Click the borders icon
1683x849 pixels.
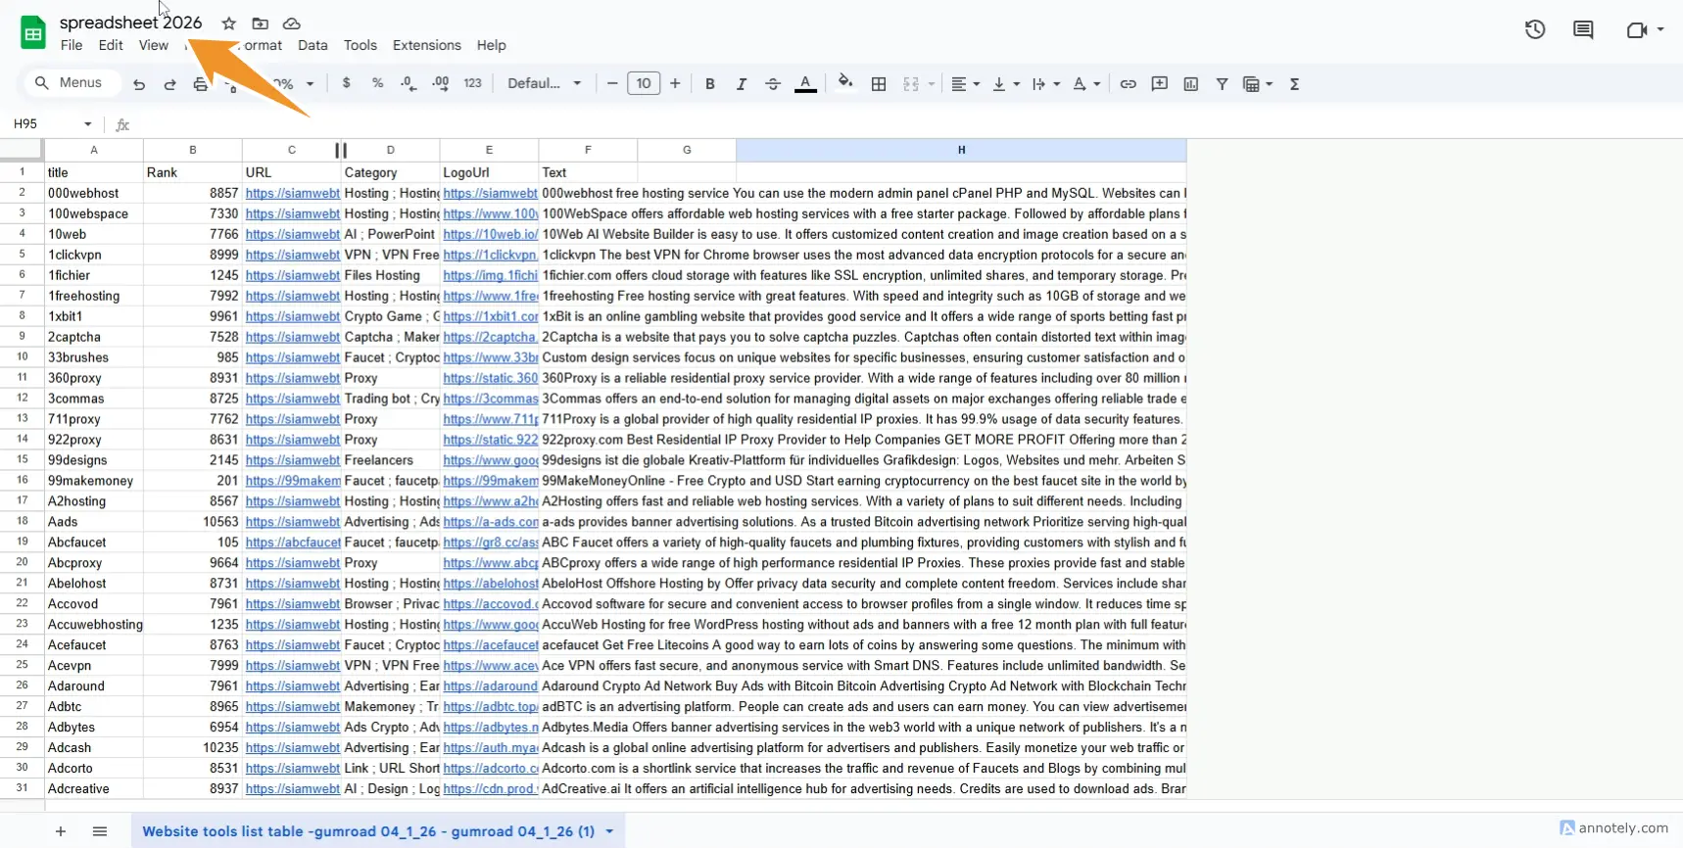click(x=879, y=84)
